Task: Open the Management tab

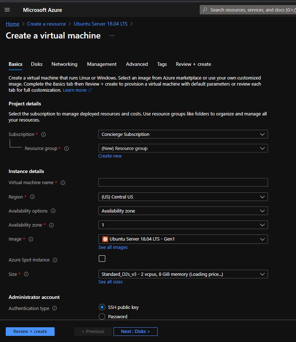Action: [x=102, y=64]
